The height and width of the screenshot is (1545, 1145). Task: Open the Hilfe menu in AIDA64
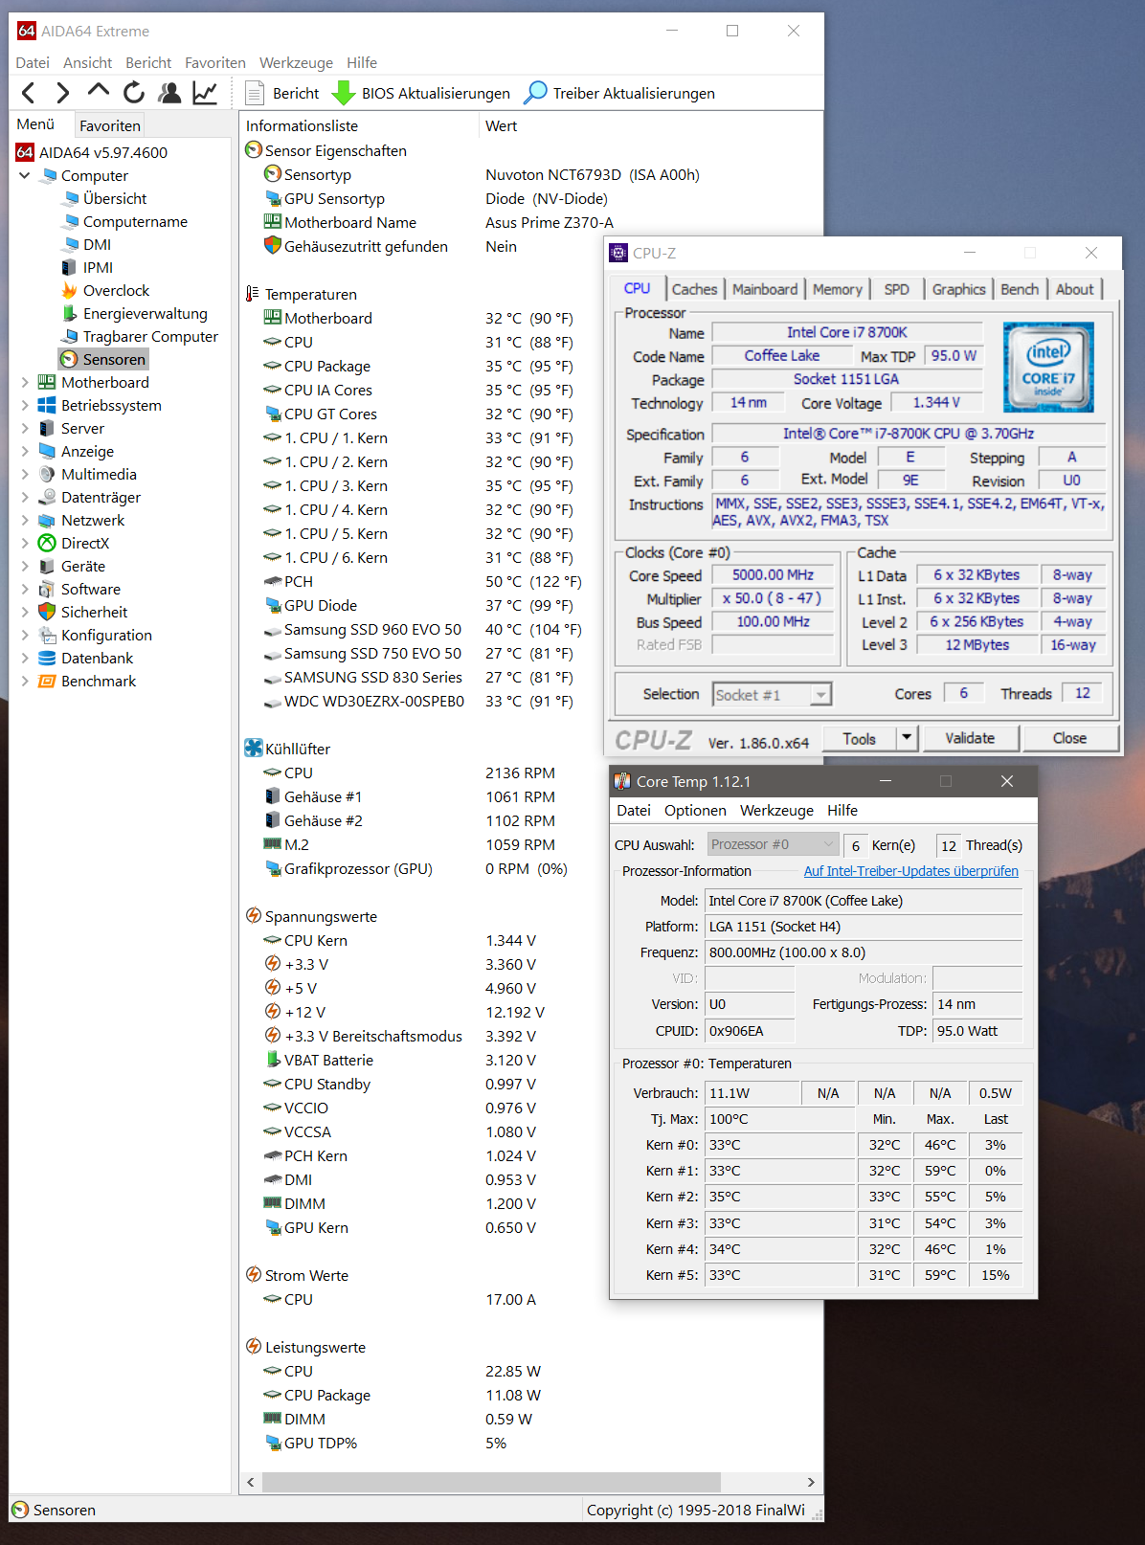(x=362, y=62)
